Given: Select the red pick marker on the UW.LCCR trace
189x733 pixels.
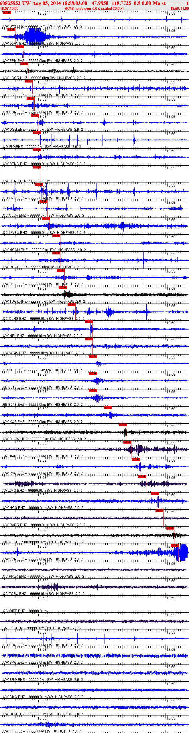Looking at the screenshot, I should [x=24, y=64].
